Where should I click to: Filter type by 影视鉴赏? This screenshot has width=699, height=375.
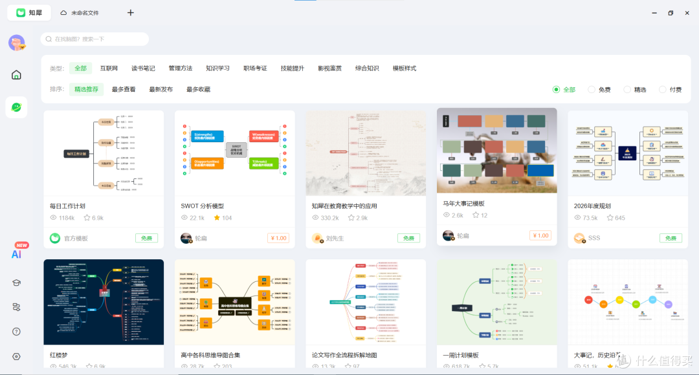click(x=330, y=68)
